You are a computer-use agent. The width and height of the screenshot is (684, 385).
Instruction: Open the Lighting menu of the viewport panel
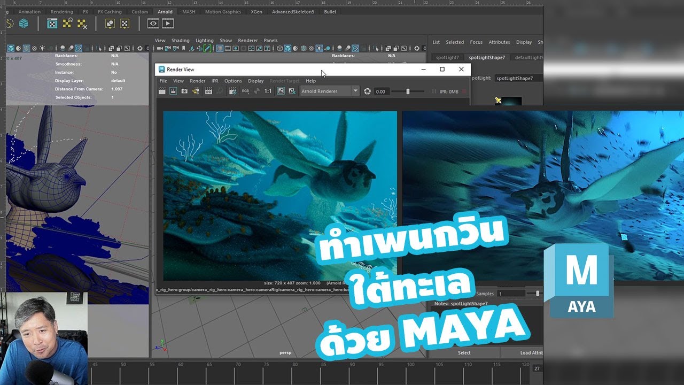click(x=204, y=41)
